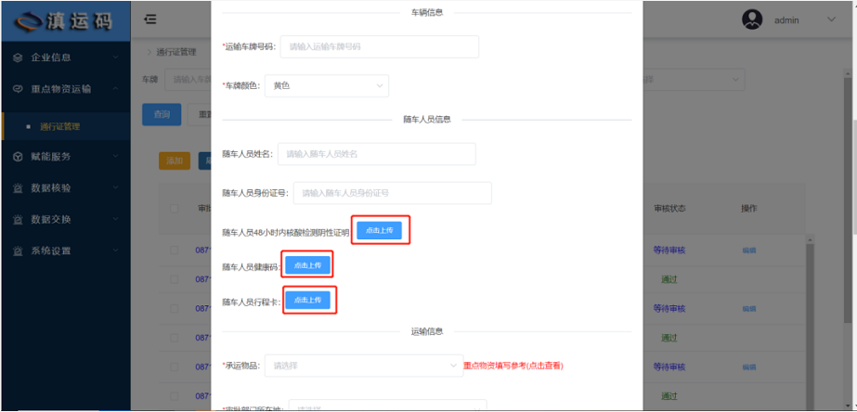Open the admin account dropdown arrow
857x412 pixels.
831,19
